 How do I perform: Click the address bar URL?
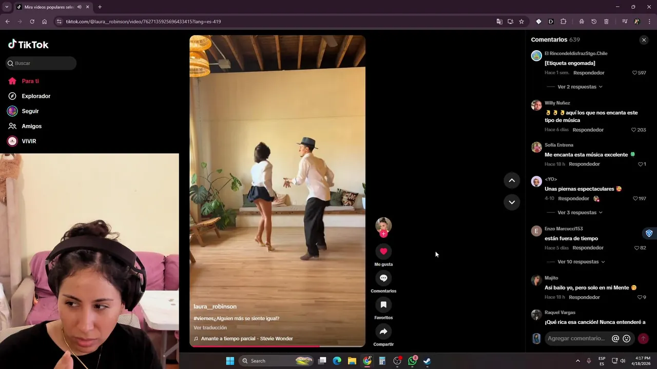143,22
